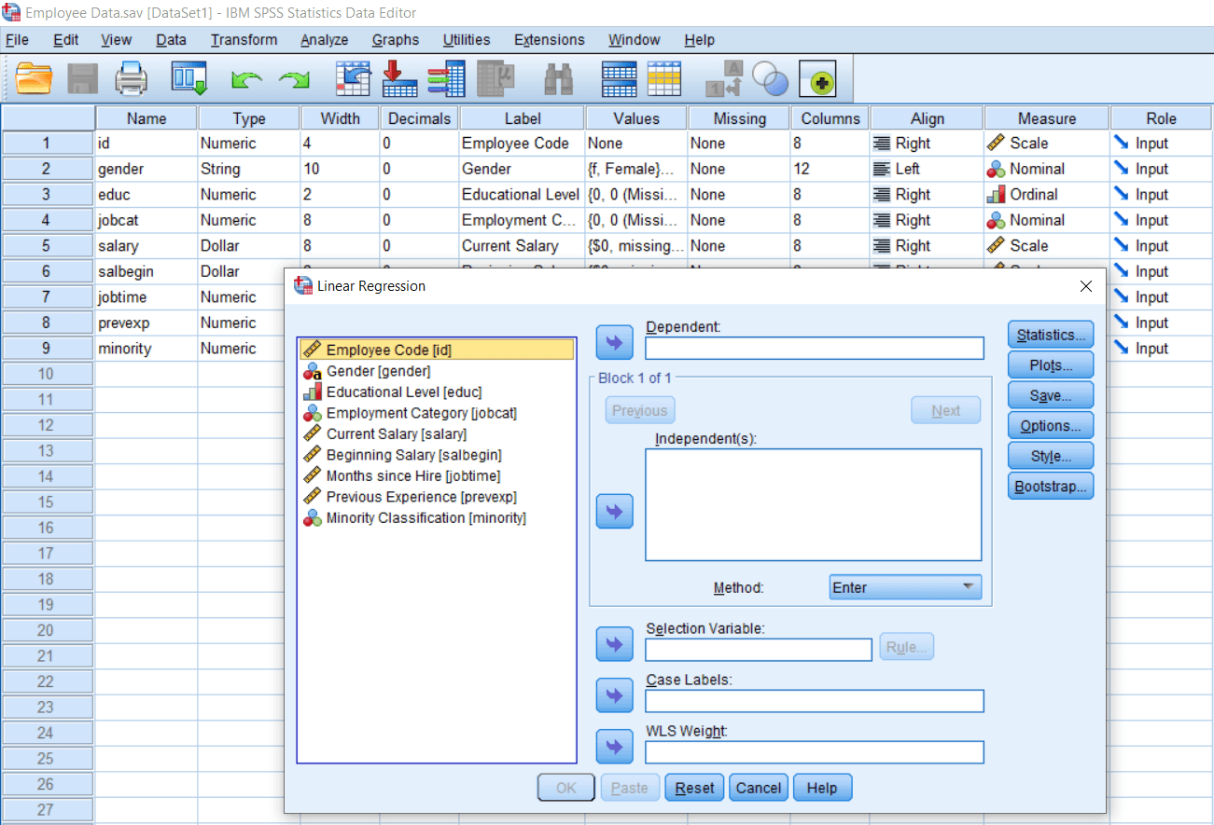Image resolution: width=1214 pixels, height=825 pixels.
Task: Open the Extensions menu
Action: 550,40
